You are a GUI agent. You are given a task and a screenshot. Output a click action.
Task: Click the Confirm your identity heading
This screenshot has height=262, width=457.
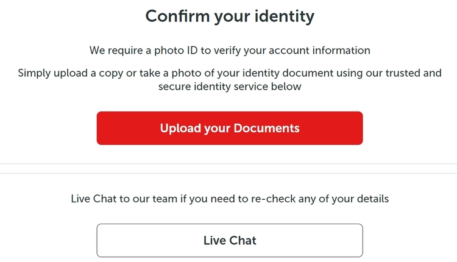click(230, 16)
